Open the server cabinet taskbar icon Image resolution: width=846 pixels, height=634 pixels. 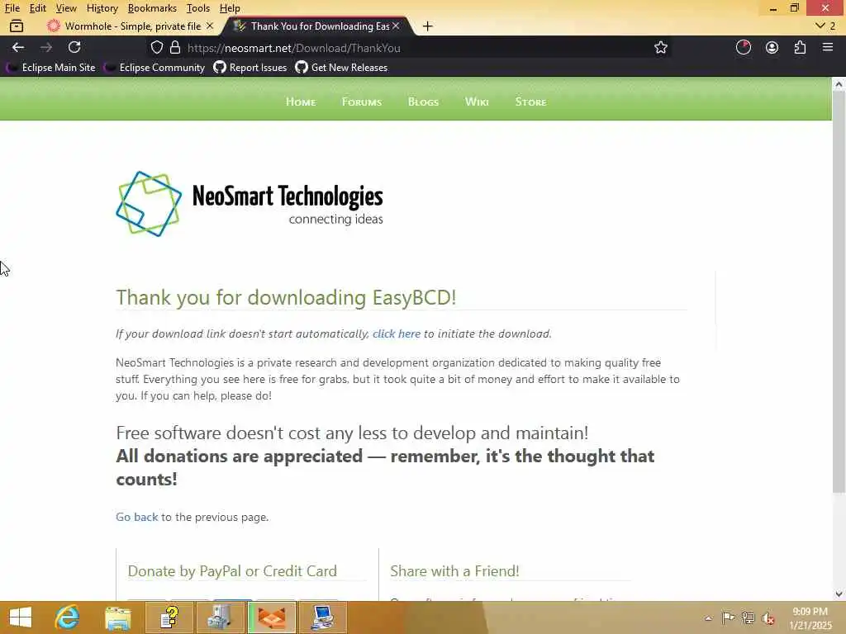point(220,617)
